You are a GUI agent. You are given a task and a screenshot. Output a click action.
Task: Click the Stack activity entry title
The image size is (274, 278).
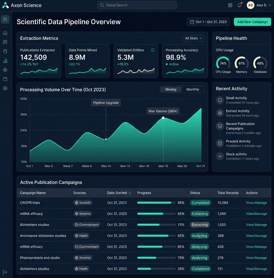click(x=236, y=154)
